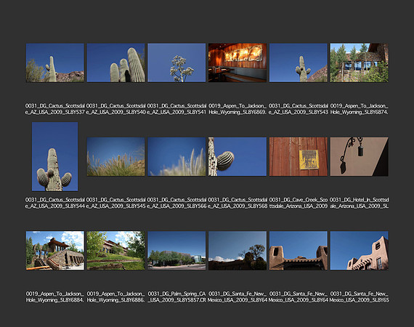The width and height of the screenshot is (414, 327).
Task: Select the caption ending SL8Y541
Action: click(176, 109)
